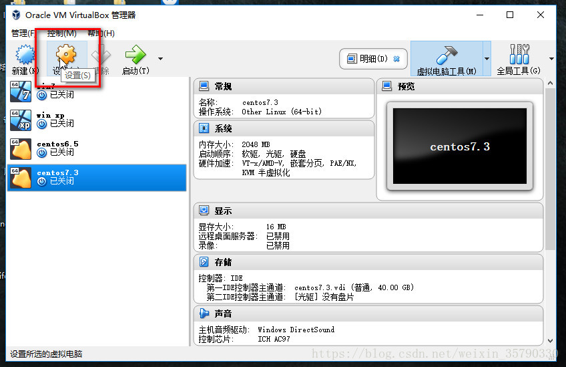
Task: Click the centos7.3 preview thumbnail
Action: pyautogui.click(x=459, y=146)
